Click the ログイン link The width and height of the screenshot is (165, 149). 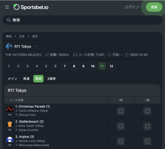coord(132,7)
